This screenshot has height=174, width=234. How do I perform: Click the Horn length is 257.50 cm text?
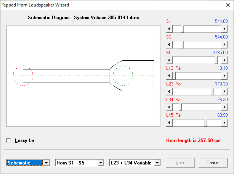point(193,140)
